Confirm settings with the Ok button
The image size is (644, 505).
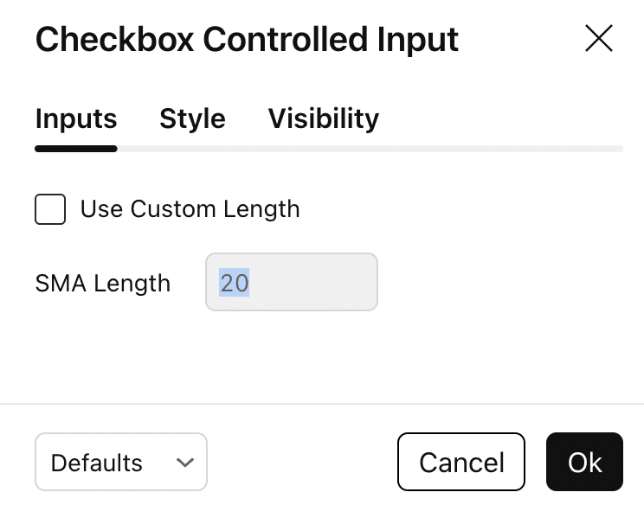click(x=584, y=463)
